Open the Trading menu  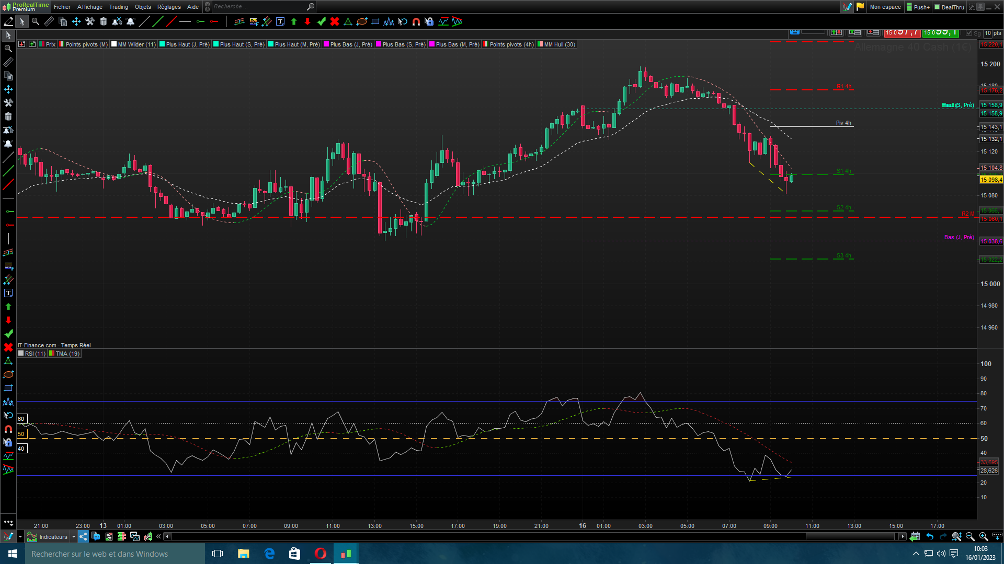pos(118,7)
